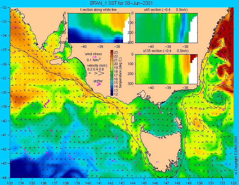239x185 pixels.
Task: Click the main map latitude label "-35"
Action: pyautogui.click(x=4, y=50)
